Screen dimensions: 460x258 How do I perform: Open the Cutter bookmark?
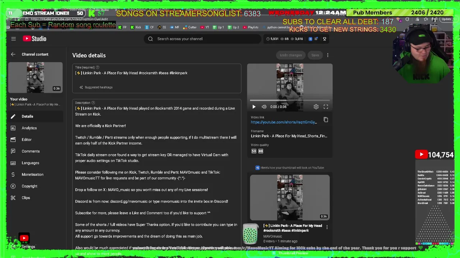coord(190,27)
